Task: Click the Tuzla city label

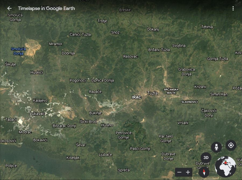Action: click(x=152, y=93)
